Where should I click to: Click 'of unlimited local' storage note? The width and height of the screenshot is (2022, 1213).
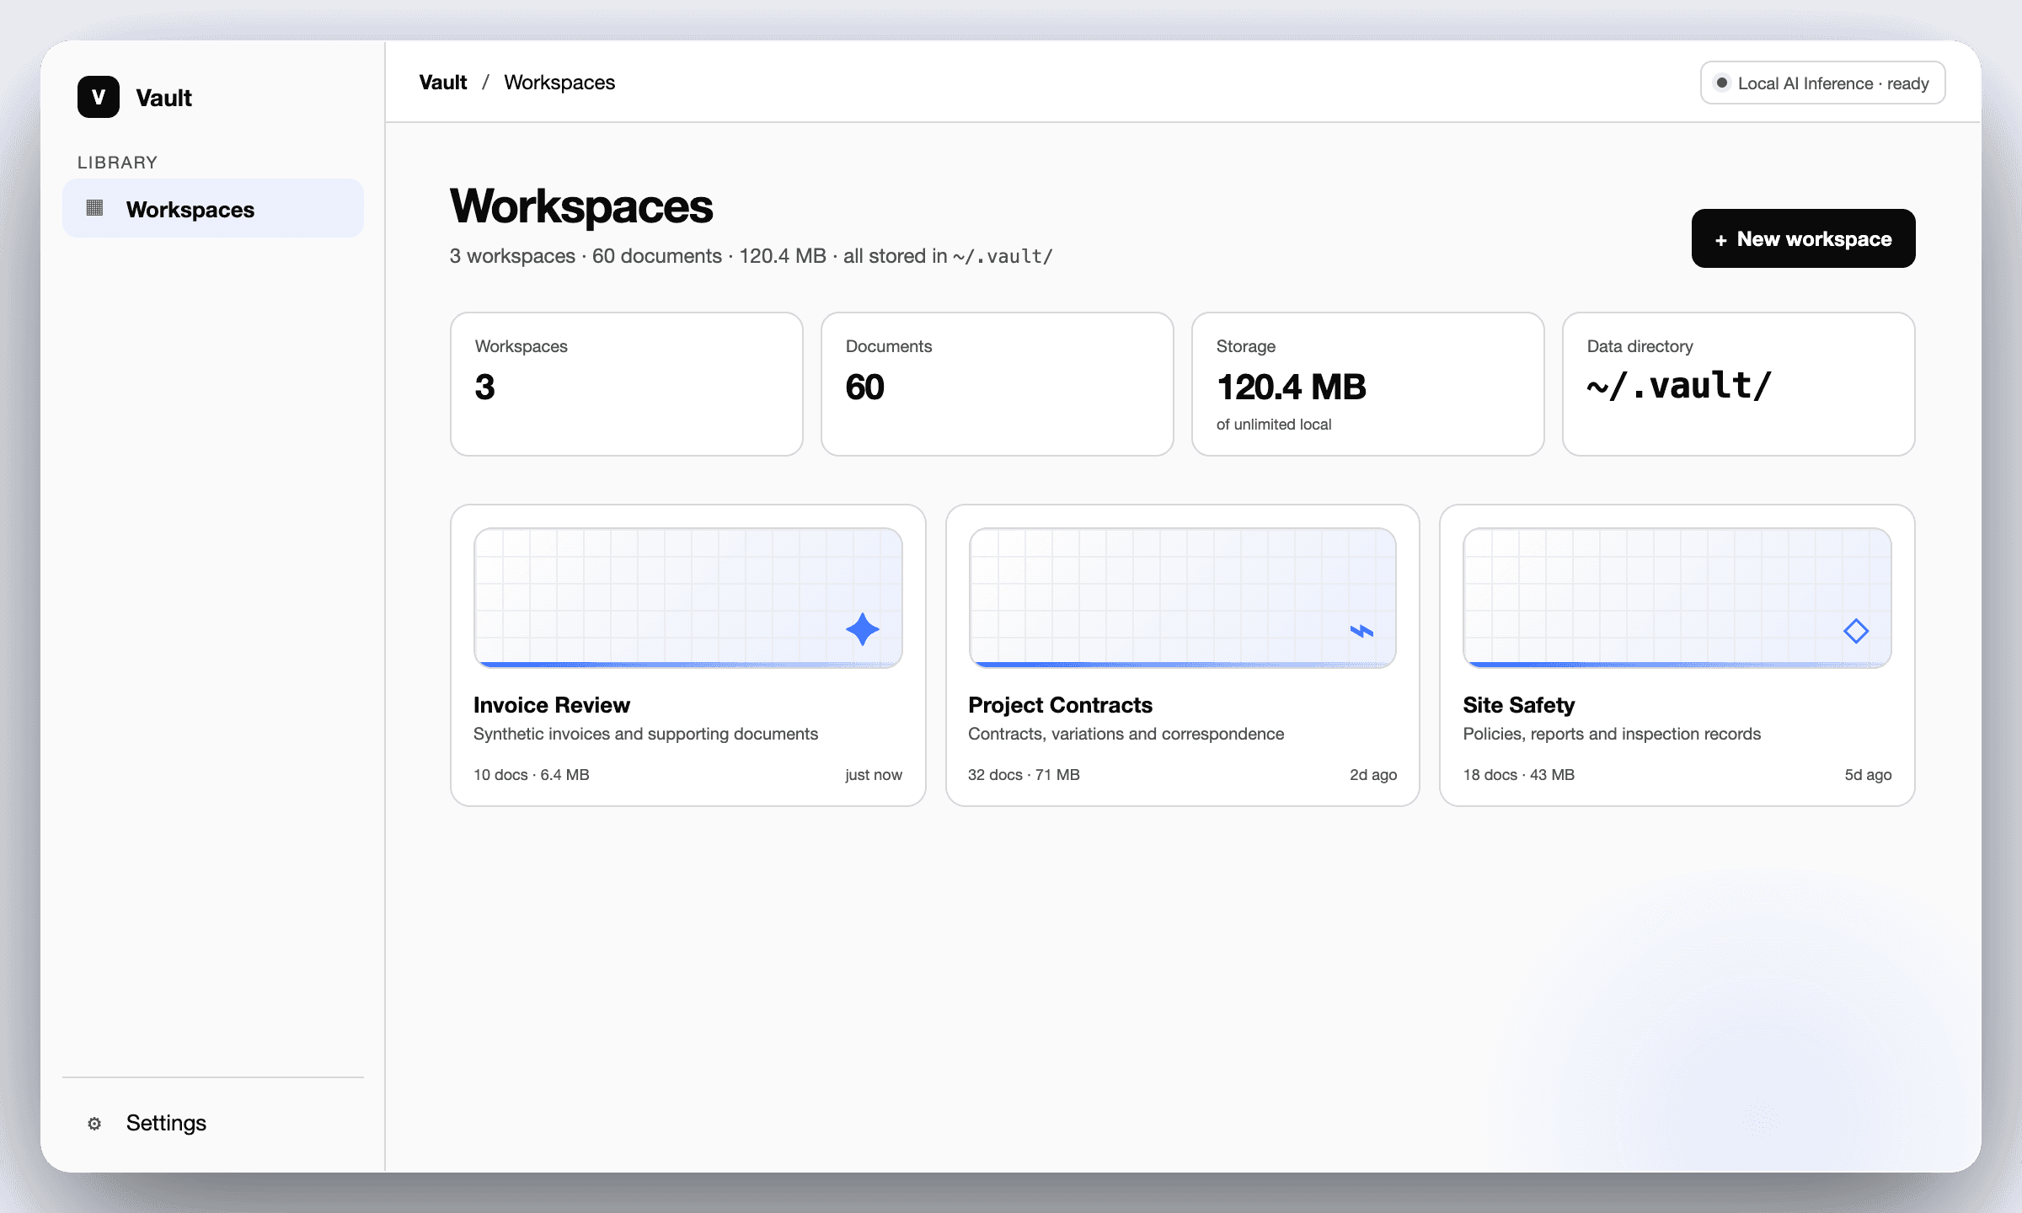1274,425
